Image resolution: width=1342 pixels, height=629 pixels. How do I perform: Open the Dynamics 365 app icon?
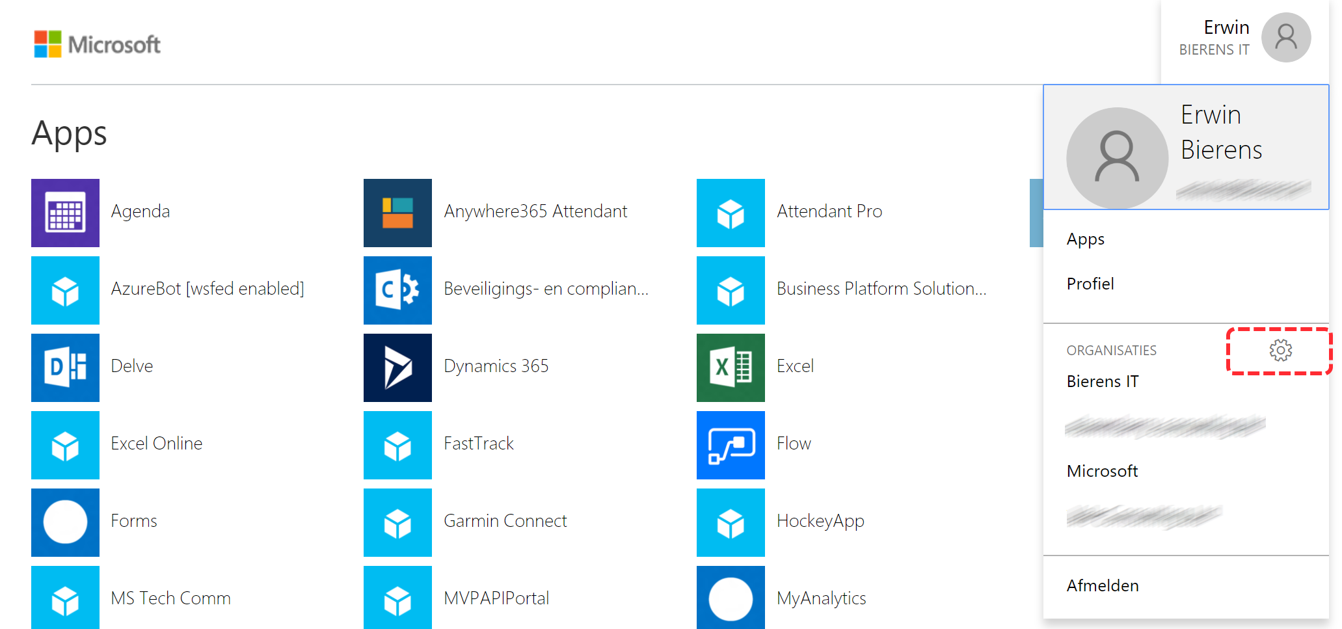[397, 368]
